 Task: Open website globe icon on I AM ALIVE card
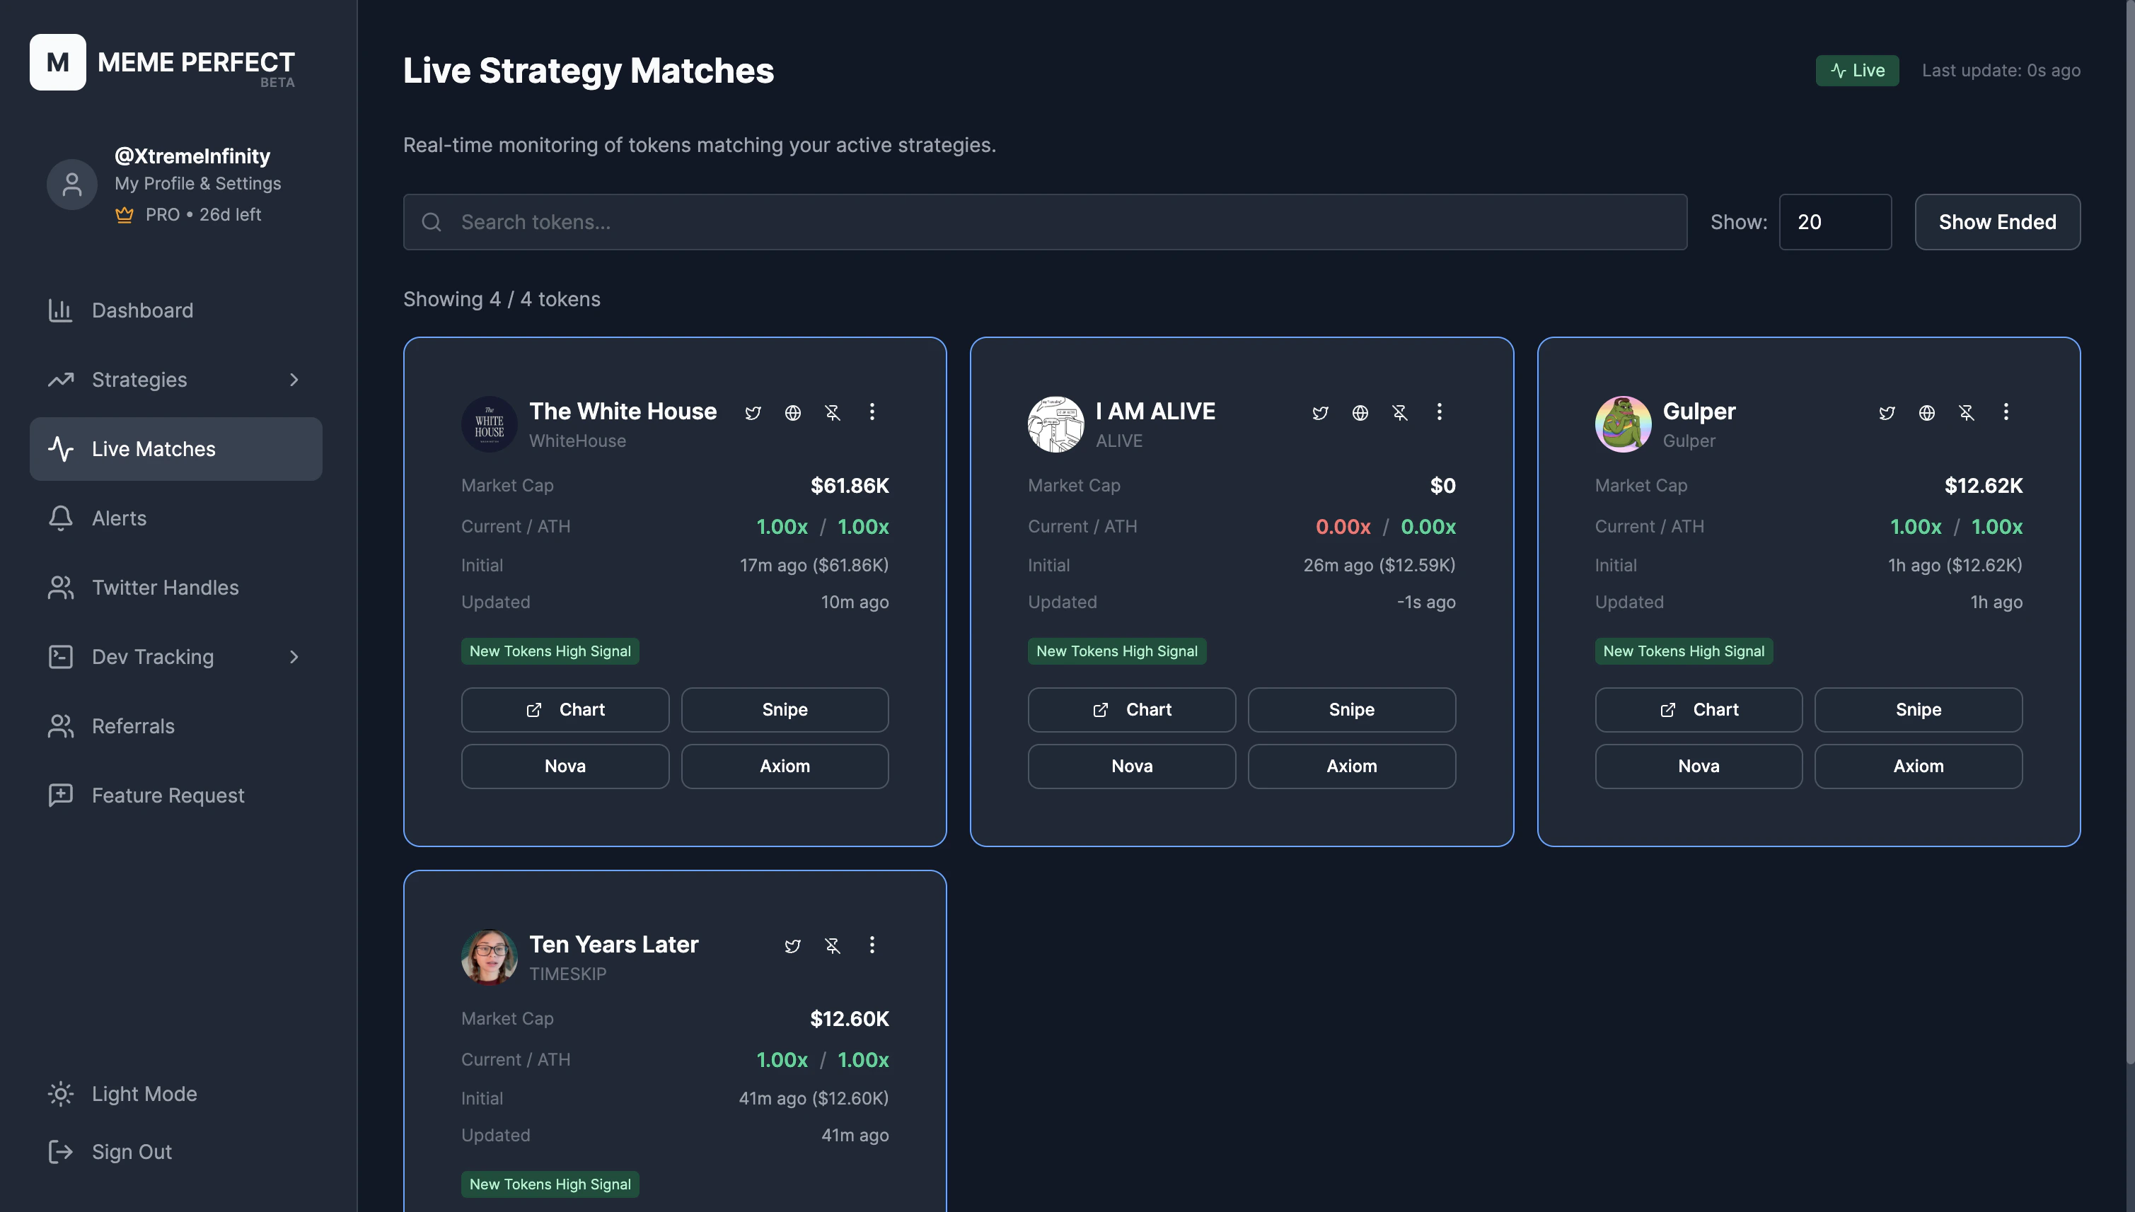tap(1360, 413)
